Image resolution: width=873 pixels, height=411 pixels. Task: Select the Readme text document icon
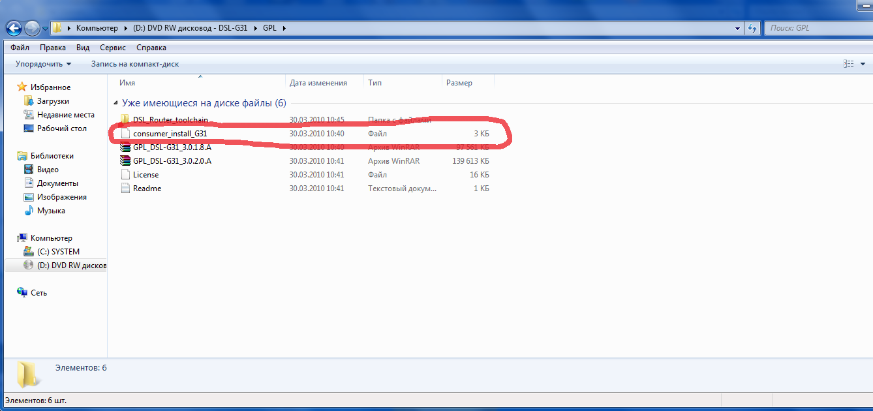pos(126,189)
